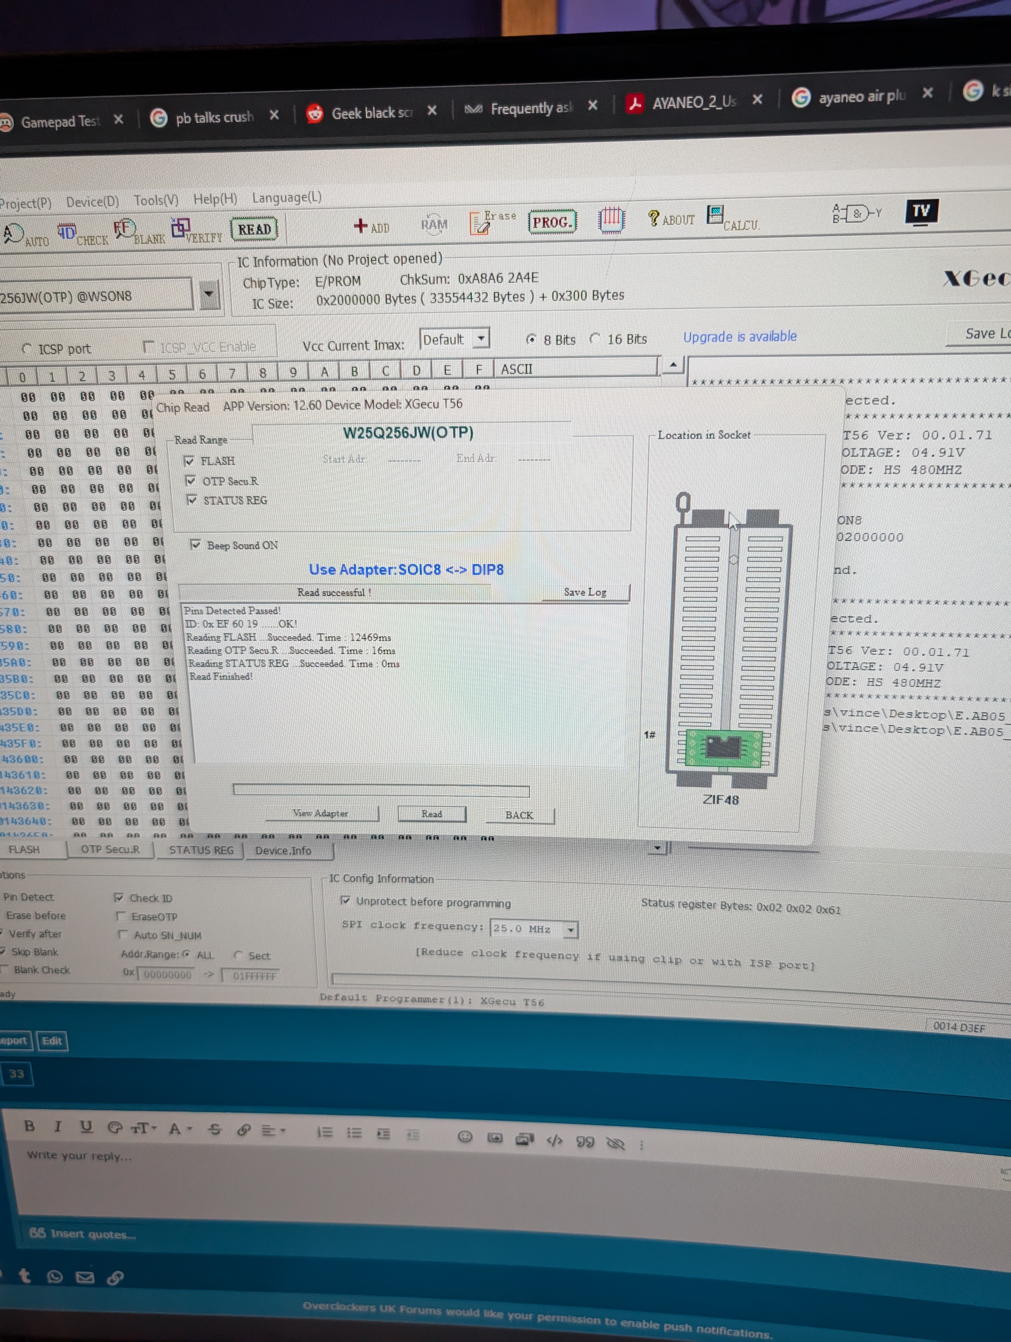The width and height of the screenshot is (1011, 1342).
Task: Select Sect address range radio
Action: point(239,955)
